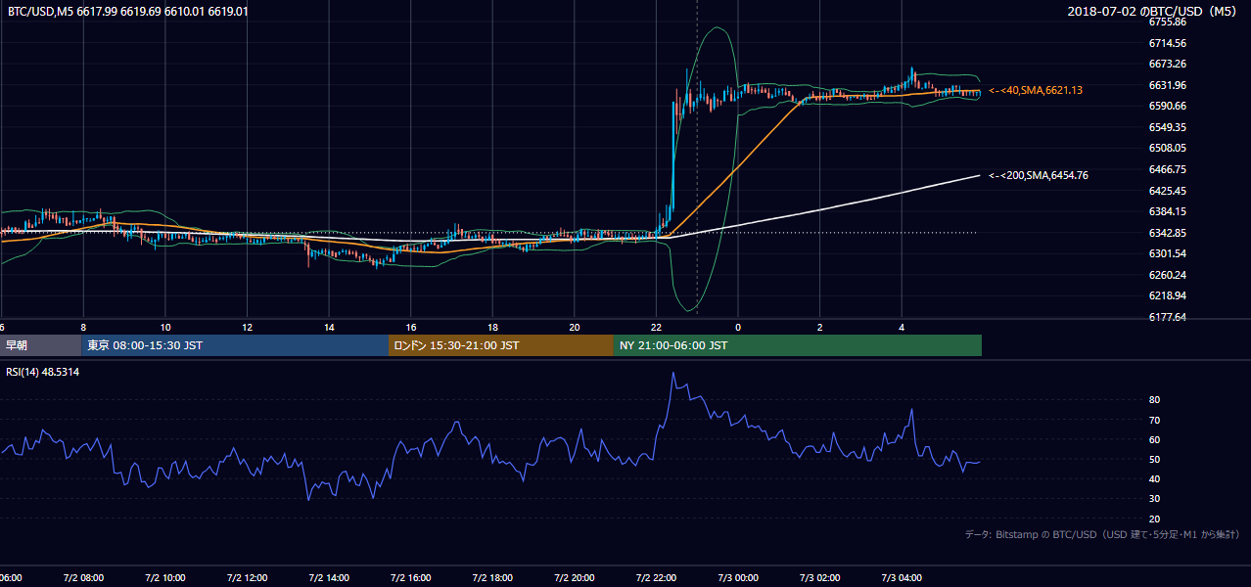
Task: Click the NY 21:00-06:00 JST session bar
Action: click(x=798, y=345)
